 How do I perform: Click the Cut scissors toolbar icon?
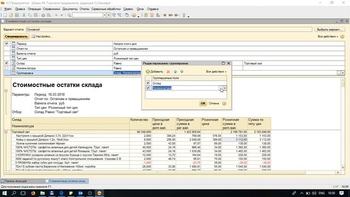coord(24,15)
